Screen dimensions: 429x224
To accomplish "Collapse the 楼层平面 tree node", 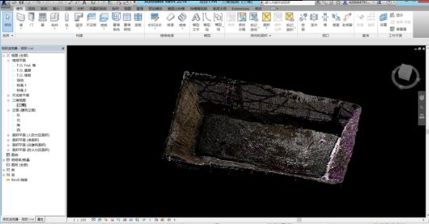I will (9, 60).
